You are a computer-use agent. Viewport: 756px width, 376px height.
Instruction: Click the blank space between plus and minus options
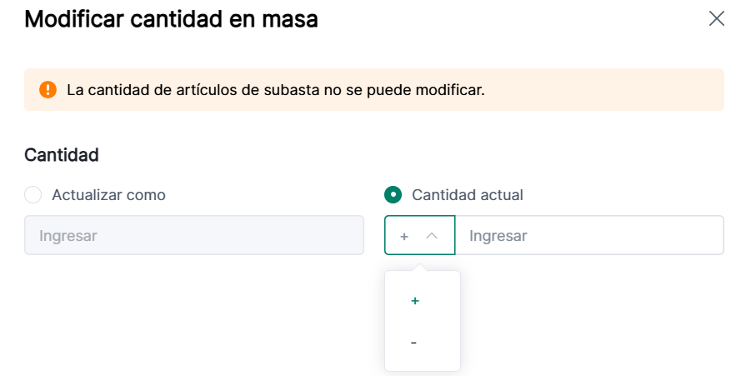tap(422, 322)
